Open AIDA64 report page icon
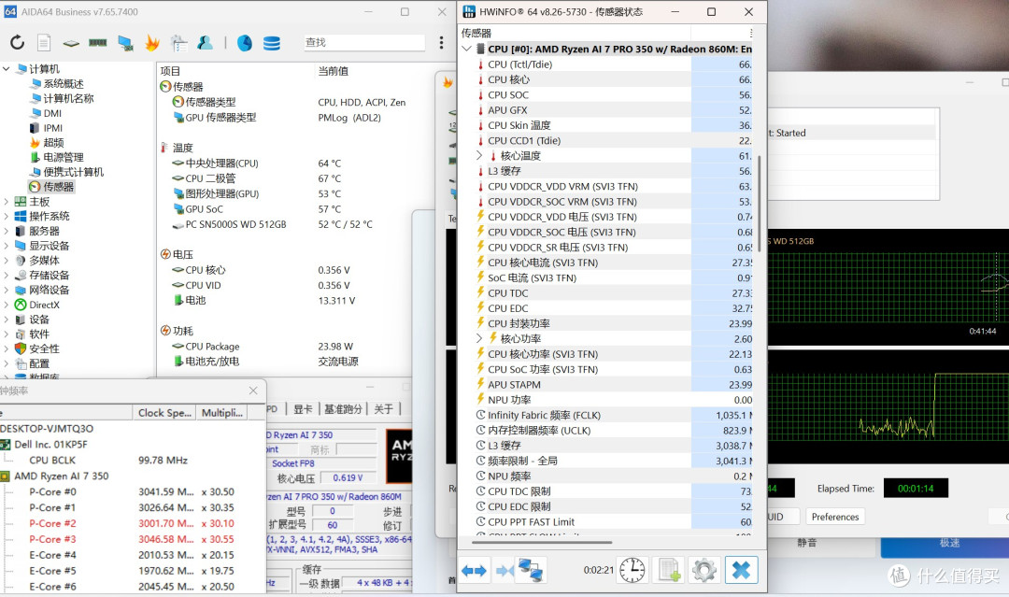 pos(44,42)
